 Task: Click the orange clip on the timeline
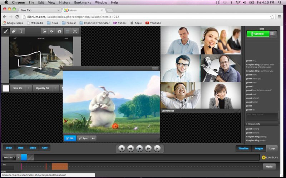coord(60,167)
